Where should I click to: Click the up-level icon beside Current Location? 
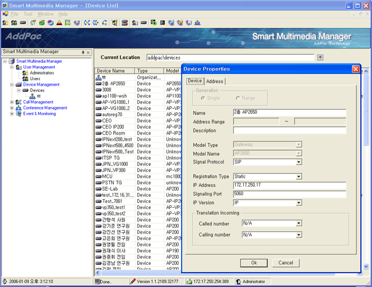point(320,57)
